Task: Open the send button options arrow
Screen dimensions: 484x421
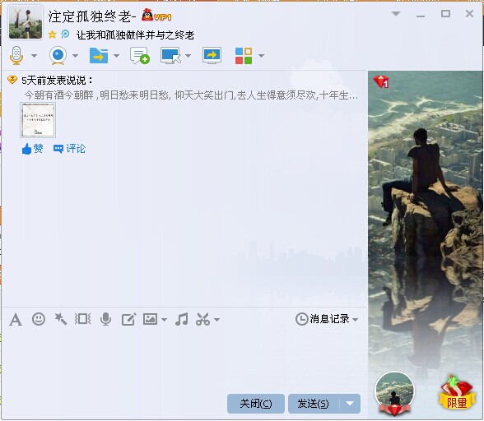Action: [x=350, y=404]
